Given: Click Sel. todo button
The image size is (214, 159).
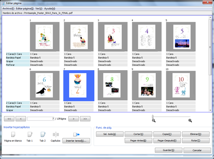Looking at the screenshot, I should (x=110, y=134).
